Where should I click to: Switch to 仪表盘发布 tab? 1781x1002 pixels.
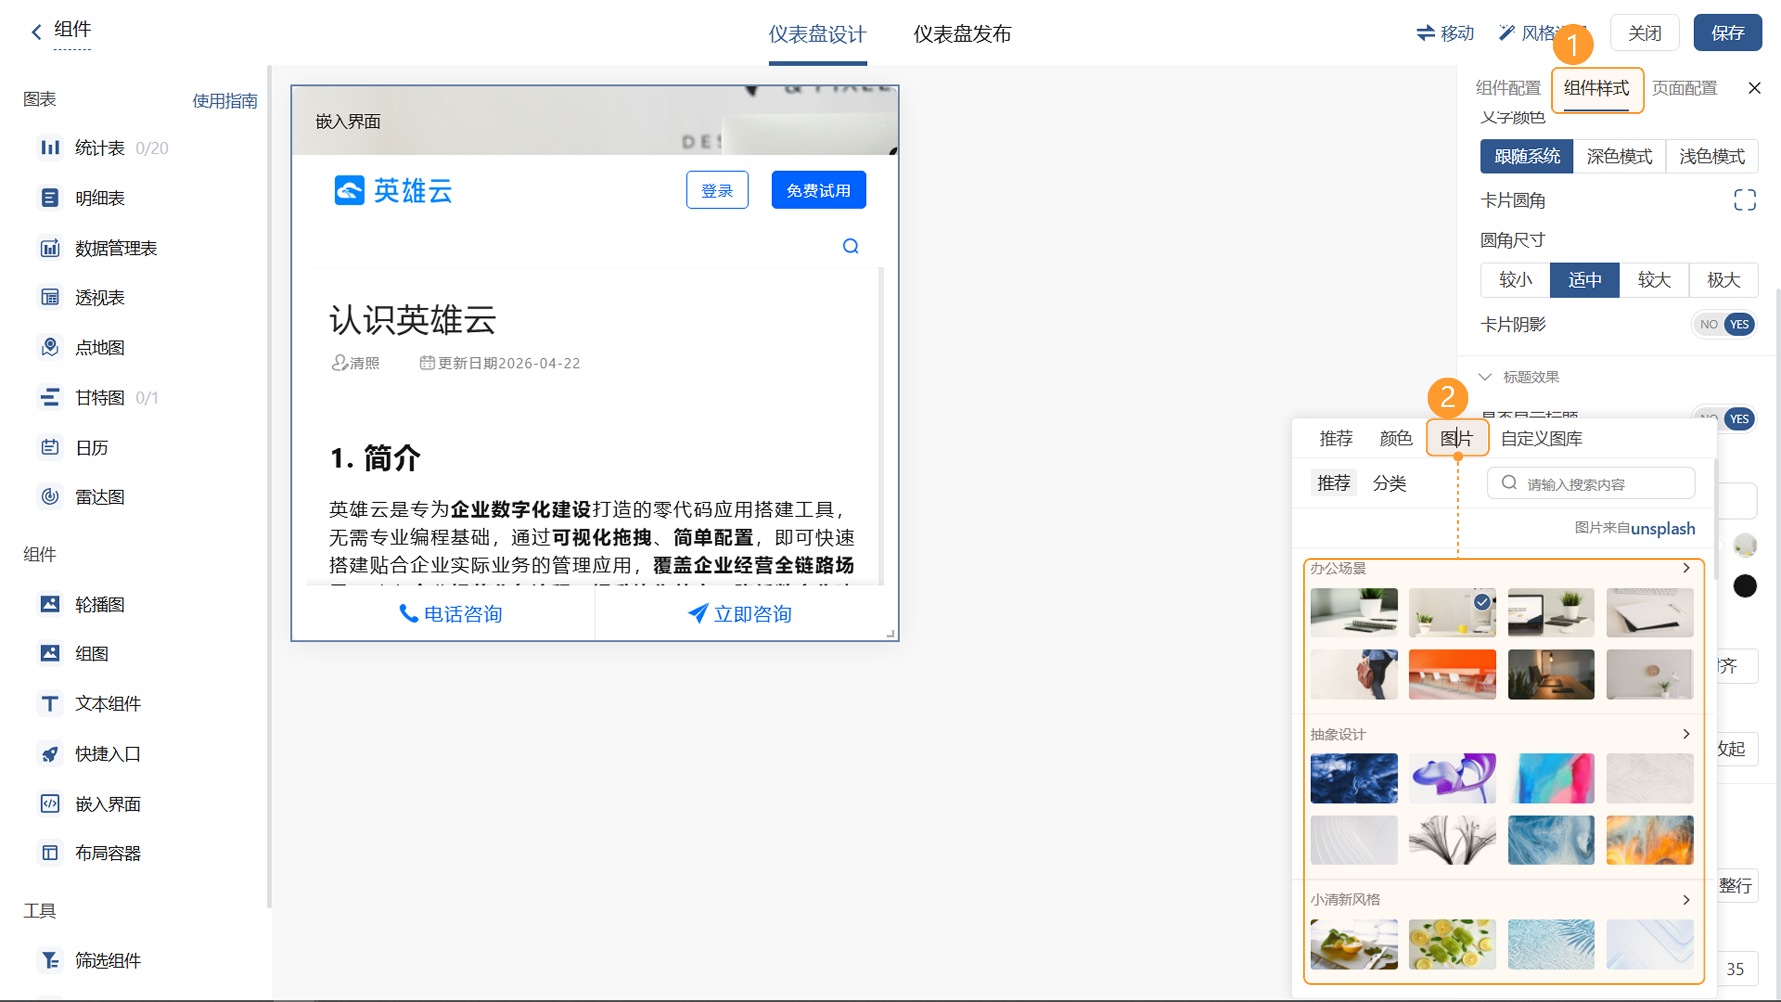tap(962, 34)
